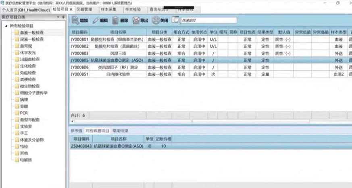Select 实验室 folder icon

point(17,126)
